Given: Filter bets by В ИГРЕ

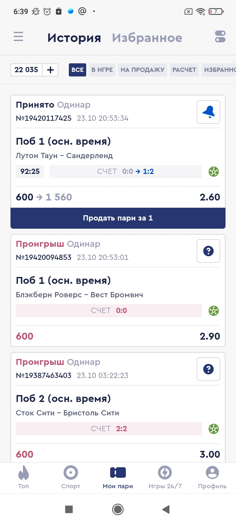Looking at the screenshot, I should pyautogui.click(x=102, y=70).
